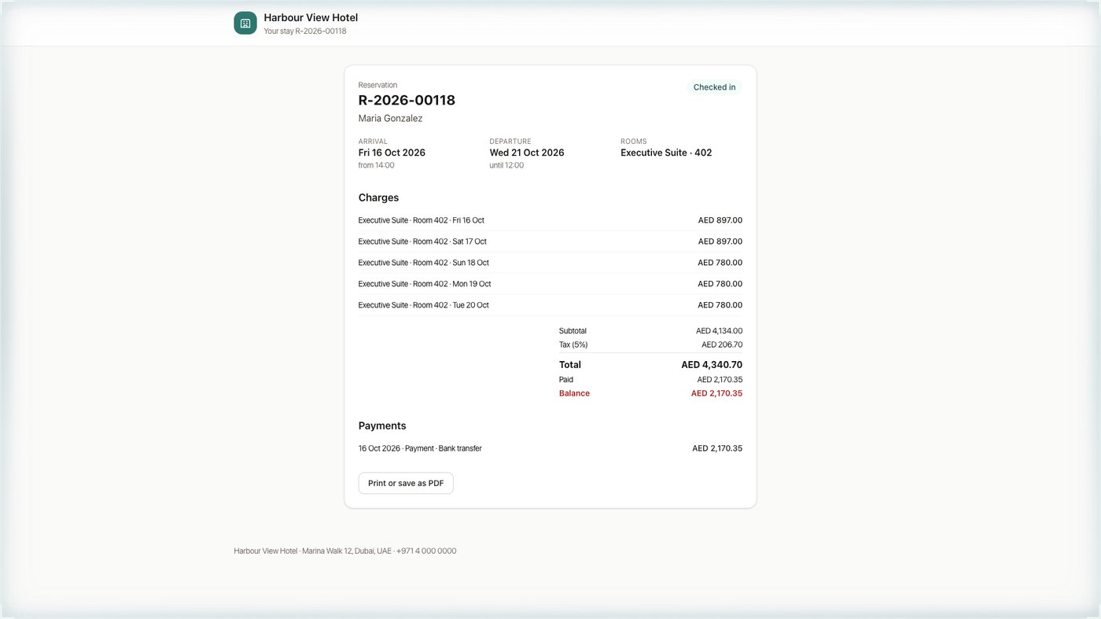Click the Bank transfer payment entry
The width and height of the screenshot is (1101, 619).
click(550, 448)
